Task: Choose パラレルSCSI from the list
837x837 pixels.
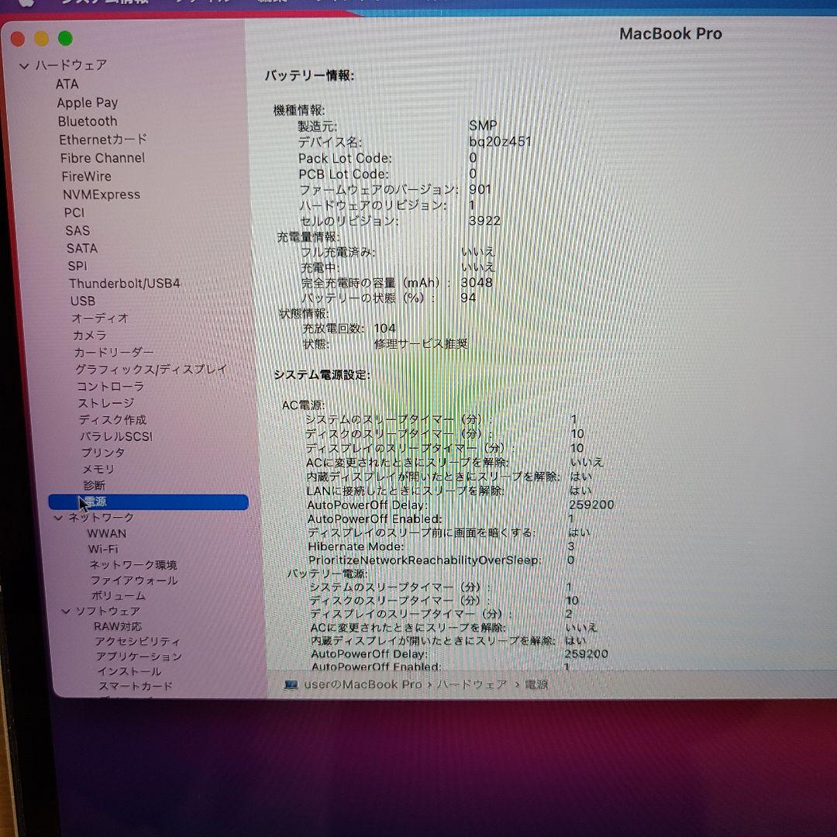Action: (x=116, y=436)
